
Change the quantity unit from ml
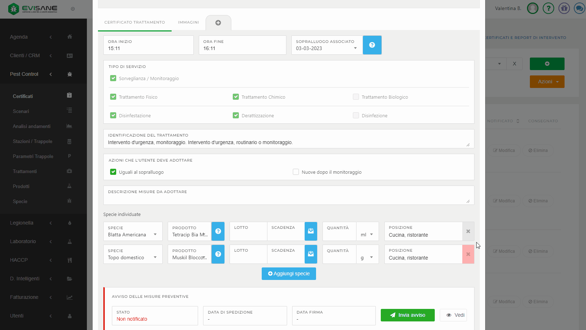[x=367, y=235]
